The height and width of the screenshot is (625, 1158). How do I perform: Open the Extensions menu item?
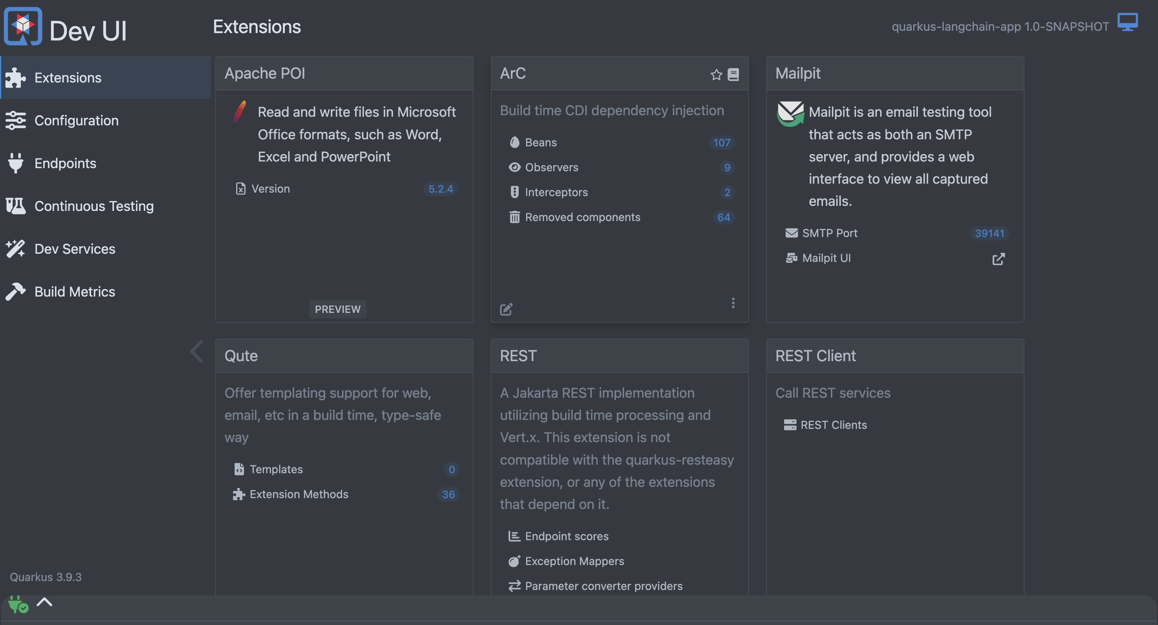(105, 78)
